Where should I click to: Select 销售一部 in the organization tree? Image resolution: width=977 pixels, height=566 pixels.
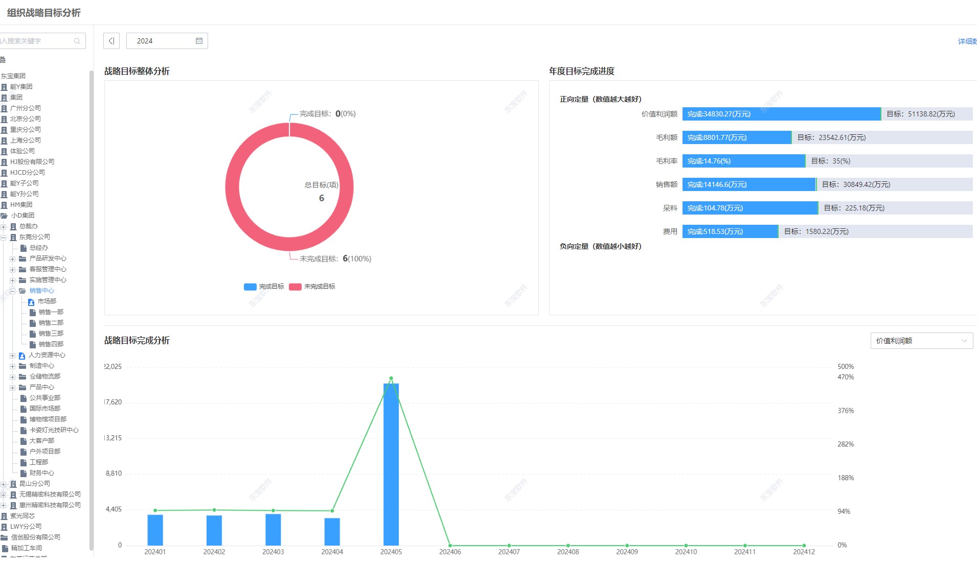51,312
